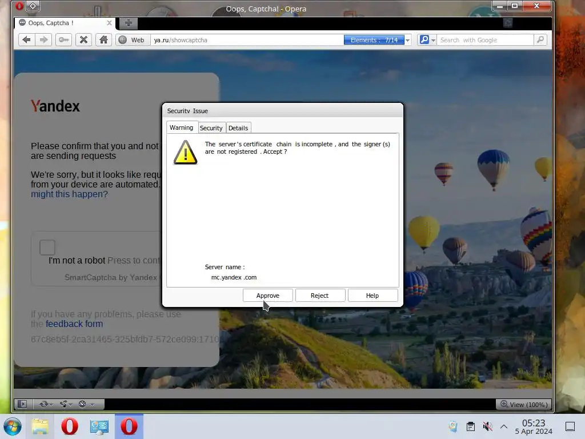Switch to the Details tab
The image size is (585, 439).
pyautogui.click(x=238, y=127)
